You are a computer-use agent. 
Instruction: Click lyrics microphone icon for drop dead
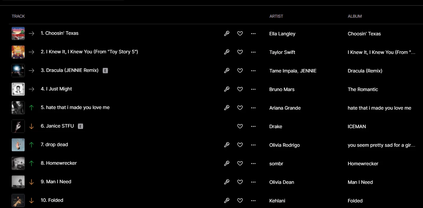point(227,145)
